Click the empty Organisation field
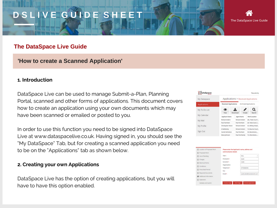 coord(249,165)
